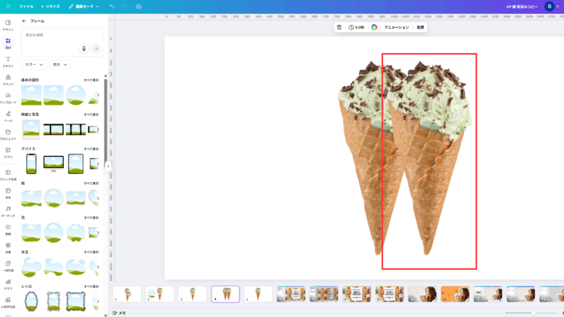Click the cloud save status icon
Screen dimensions: 564x317
point(138,6)
